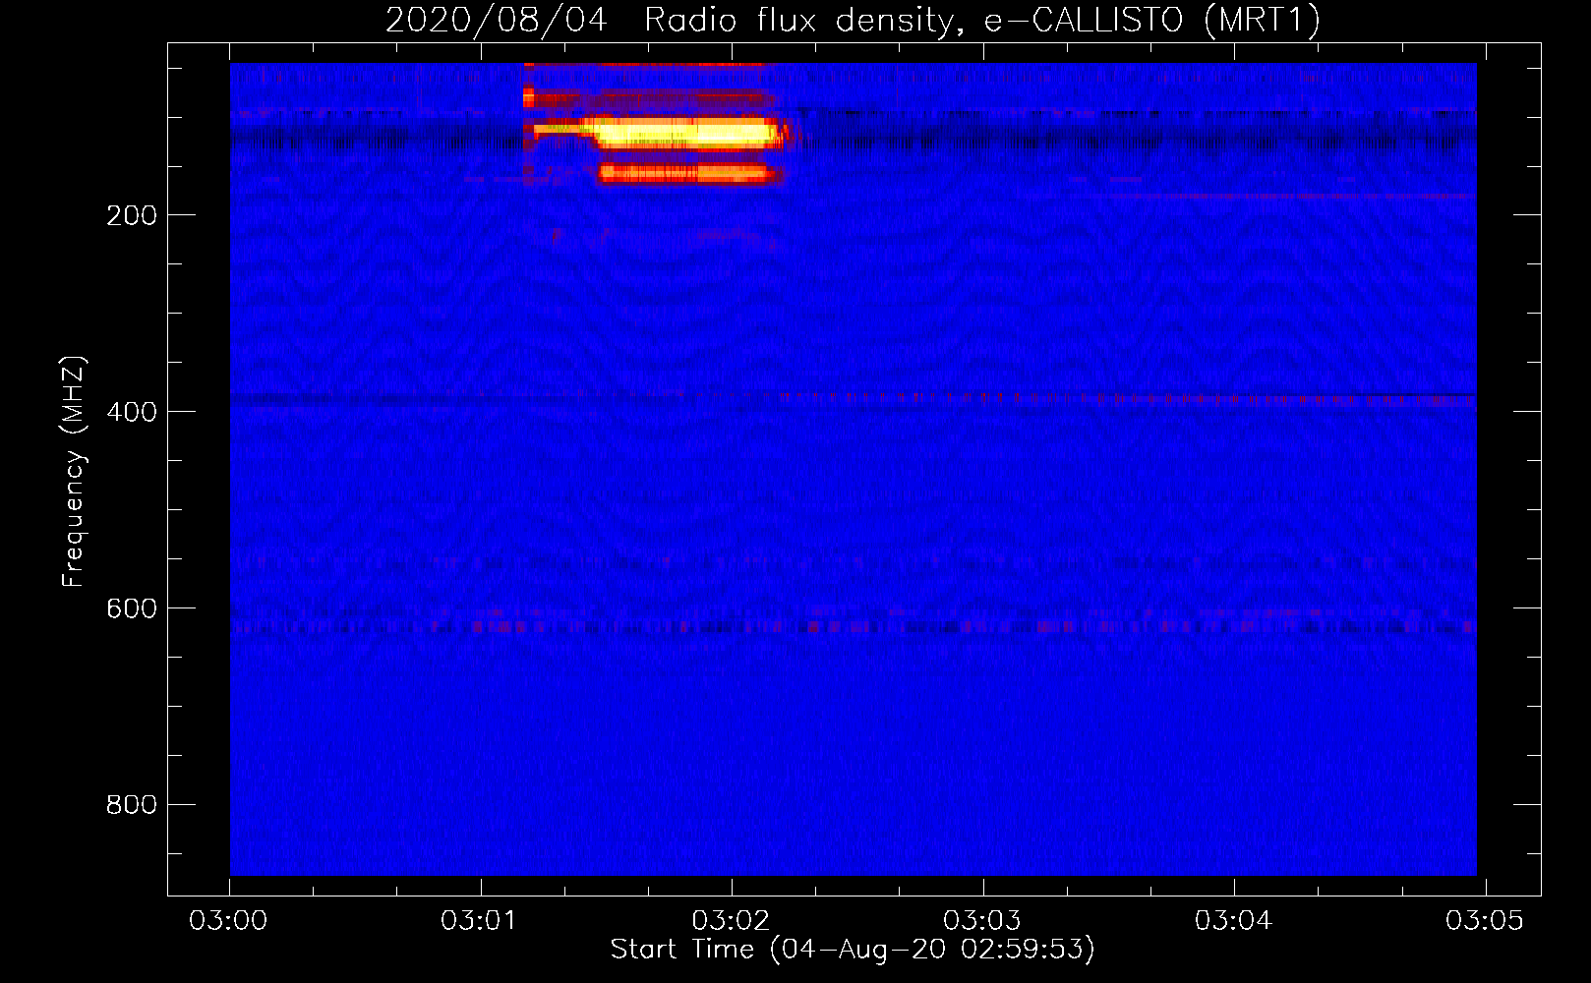Click the 800 MHz frequency tick label
Screen dimensions: 1591x983
click(132, 805)
